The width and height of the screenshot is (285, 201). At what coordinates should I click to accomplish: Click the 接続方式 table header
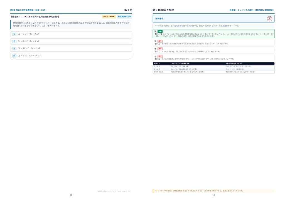[157, 64]
